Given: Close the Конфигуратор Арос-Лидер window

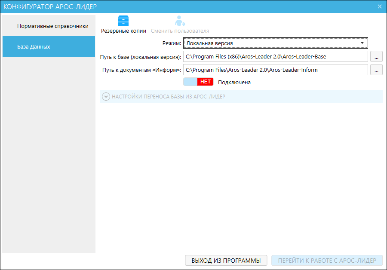Looking at the screenshot, I should 380,6.
